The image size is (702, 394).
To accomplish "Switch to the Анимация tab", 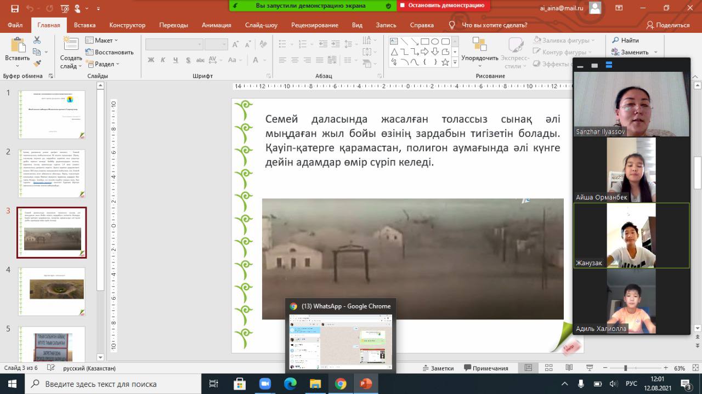I will tap(216, 25).
